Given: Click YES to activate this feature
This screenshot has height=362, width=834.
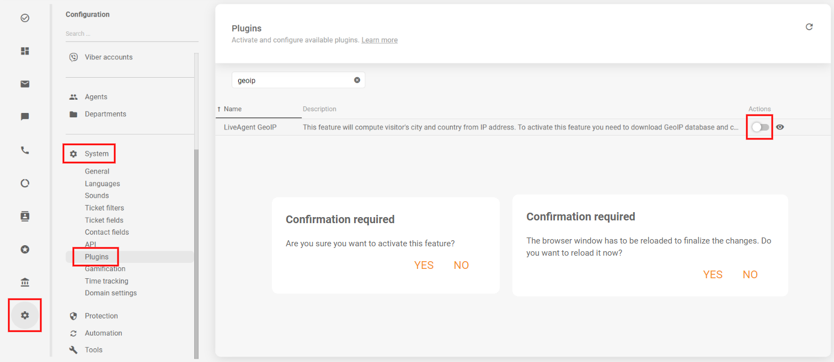Looking at the screenshot, I should point(424,266).
